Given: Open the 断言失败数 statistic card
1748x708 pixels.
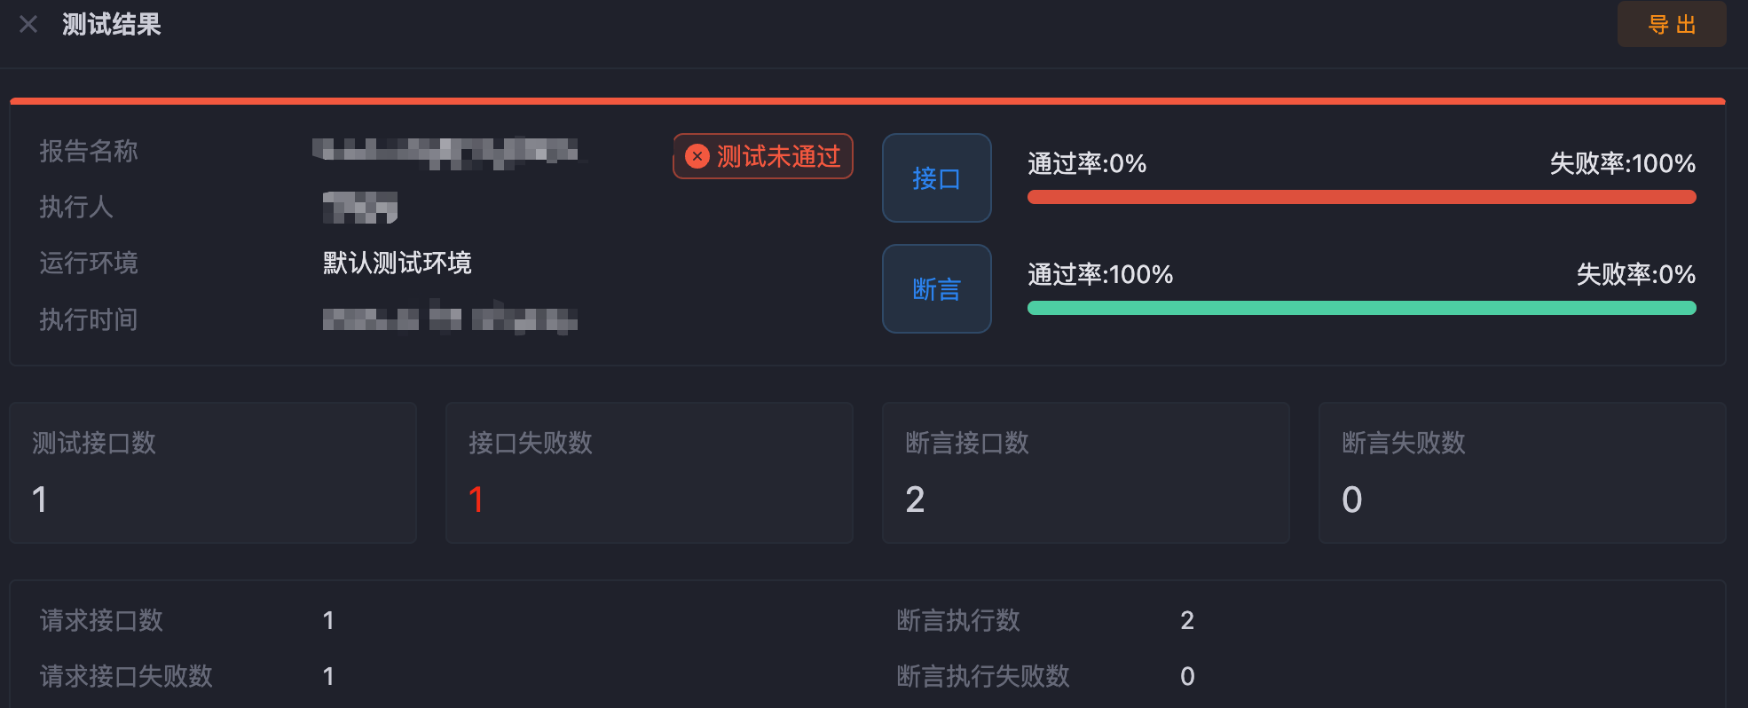Looking at the screenshot, I should (x=1522, y=473).
